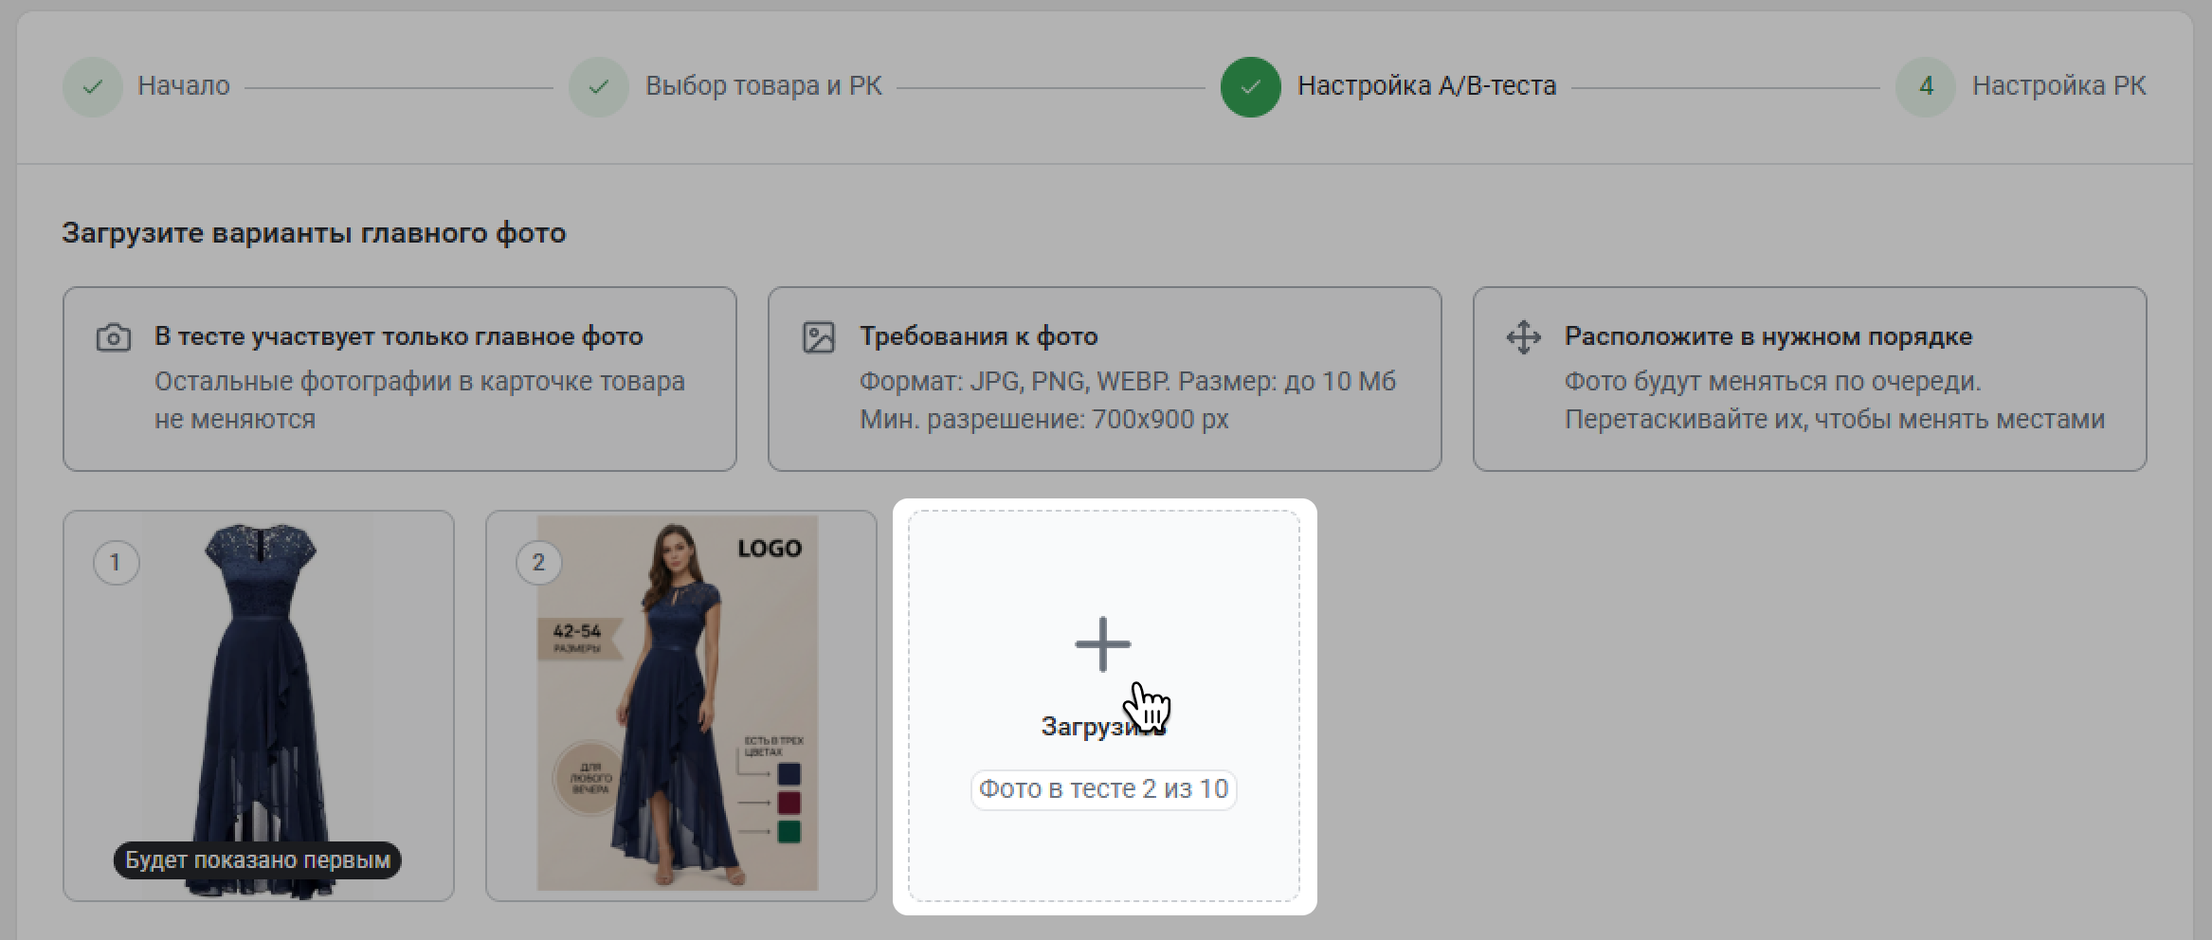This screenshot has width=2212, height=940.
Task: Click step number 4 circle
Action: 1925,87
